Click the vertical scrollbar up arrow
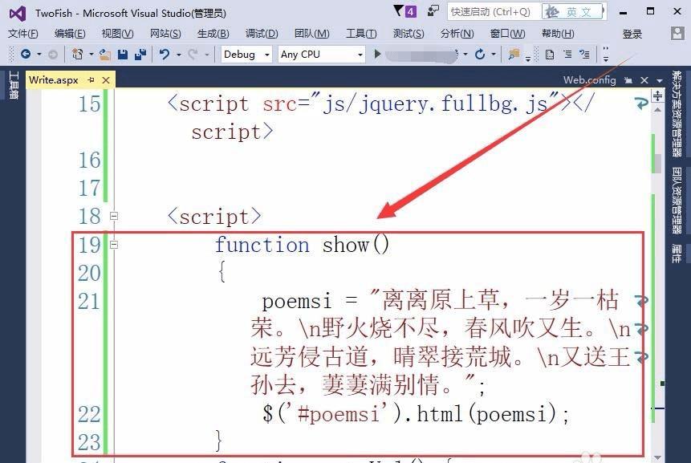This screenshot has width=691, height=463. coord(657,110)
